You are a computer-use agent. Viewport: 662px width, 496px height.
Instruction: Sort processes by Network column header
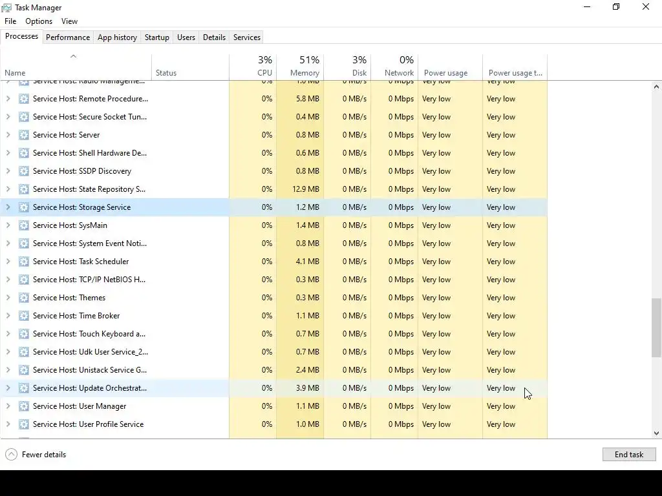[x=395, y=67]
